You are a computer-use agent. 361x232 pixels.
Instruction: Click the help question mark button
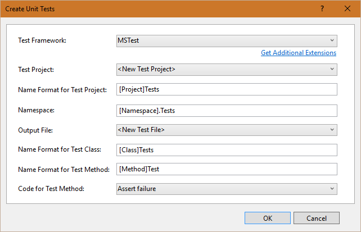pyautogui.click(x=322, y=9)
